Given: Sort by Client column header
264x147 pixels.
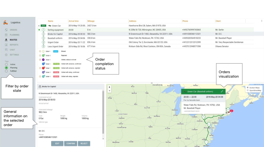Looking at the screenshot, I should click(218, 21).
